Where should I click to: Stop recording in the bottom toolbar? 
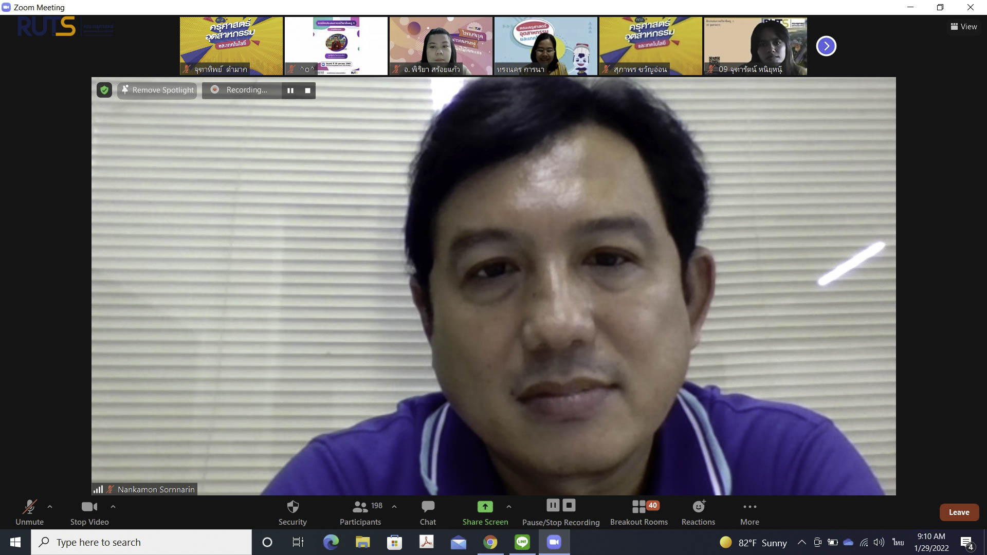[569, 505]
